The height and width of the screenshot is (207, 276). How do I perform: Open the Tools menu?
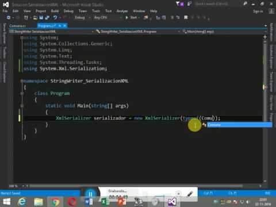[x=96, y=11]
